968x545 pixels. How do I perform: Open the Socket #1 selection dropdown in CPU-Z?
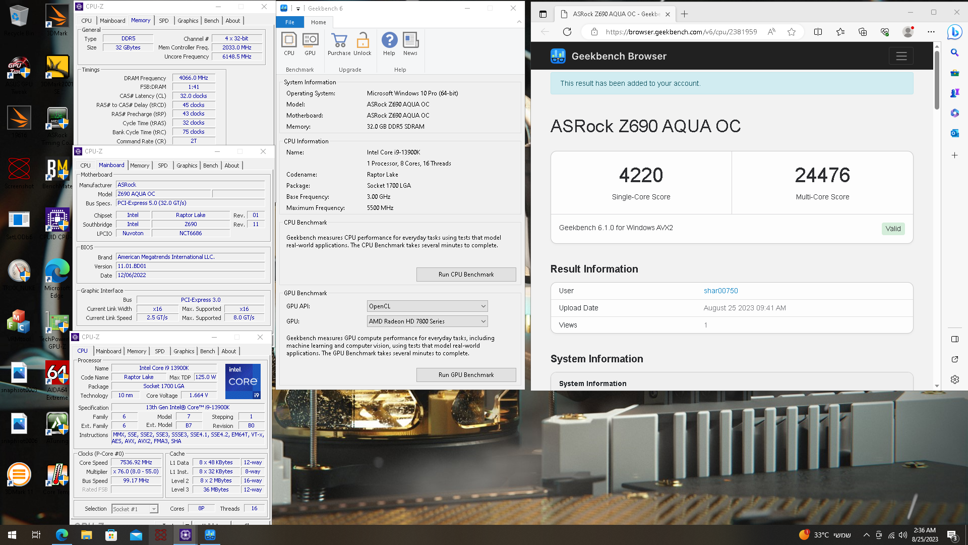click(135, 509)
